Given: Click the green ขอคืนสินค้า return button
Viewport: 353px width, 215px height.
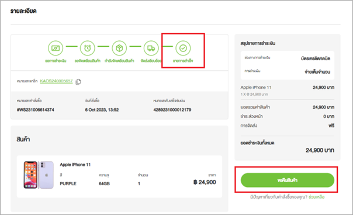Looking at the screenshot, I should (288, 180).
